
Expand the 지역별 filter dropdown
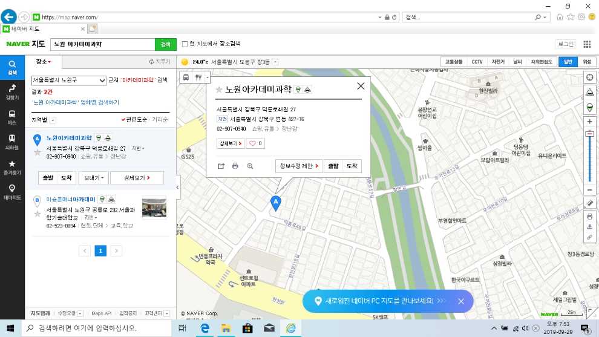[53, 120]
